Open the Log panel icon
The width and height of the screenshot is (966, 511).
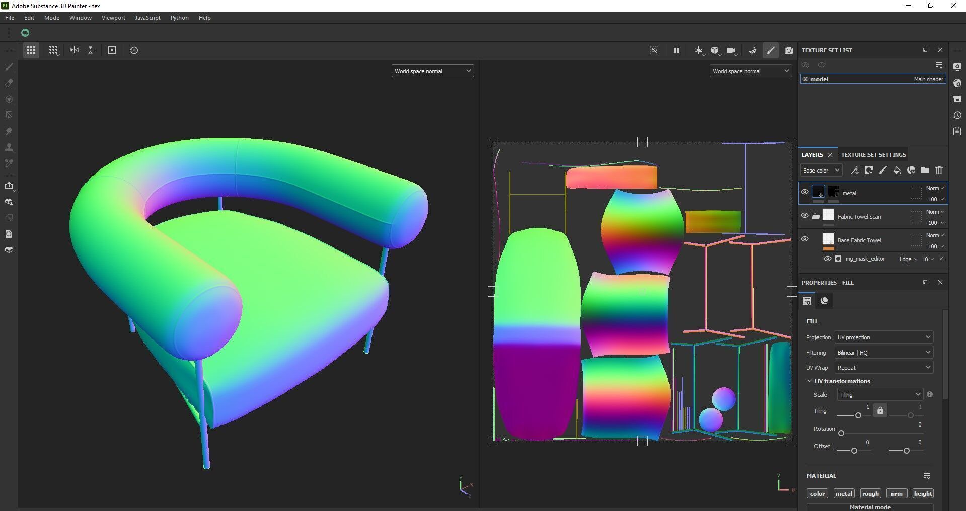point(957,131)
